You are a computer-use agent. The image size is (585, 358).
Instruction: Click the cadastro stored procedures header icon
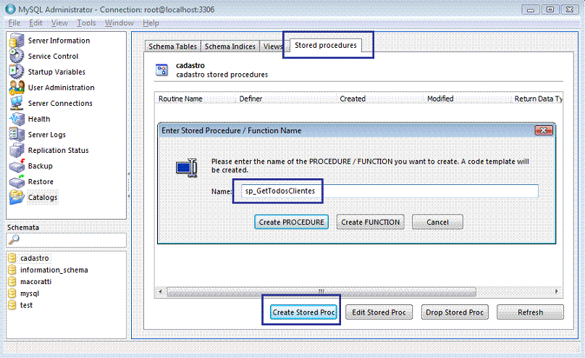coord(162,70)
